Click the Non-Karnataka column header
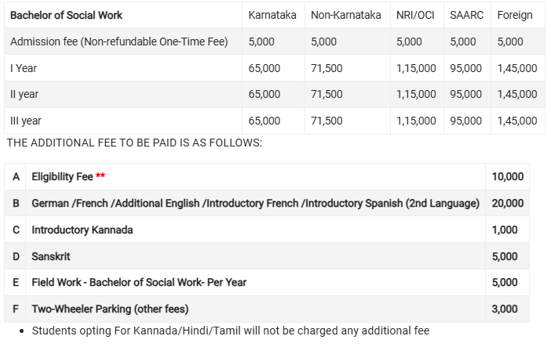Screen dimensions: 551x347 point(345,15)
